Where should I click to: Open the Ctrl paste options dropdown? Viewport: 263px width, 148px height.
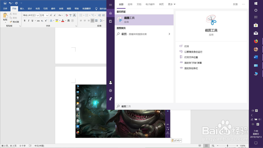(x=176, y=140)
